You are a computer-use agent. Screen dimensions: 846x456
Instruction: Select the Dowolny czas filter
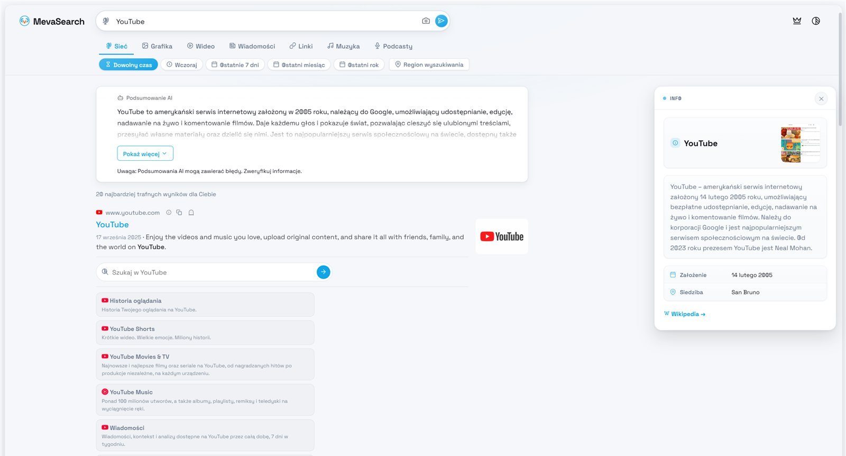pos(128,65)
